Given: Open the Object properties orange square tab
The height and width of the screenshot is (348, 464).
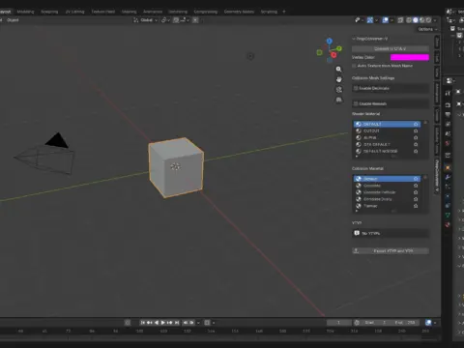Looking at the screenshot, I should click(448, 168).
